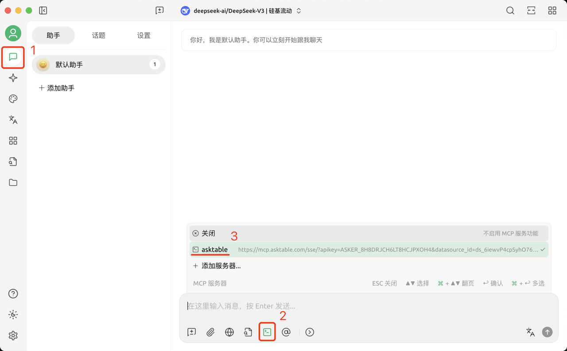Click translate icon in input area
The width and height of the screenshot is (567, 351).
pyautogui.click(x=530, y=332)
